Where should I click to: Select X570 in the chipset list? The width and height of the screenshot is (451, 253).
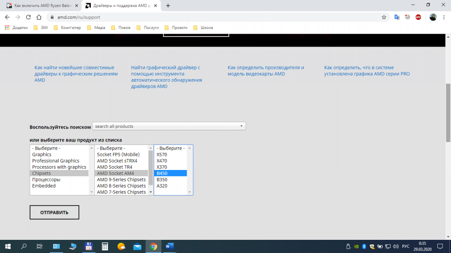point(163,154)
